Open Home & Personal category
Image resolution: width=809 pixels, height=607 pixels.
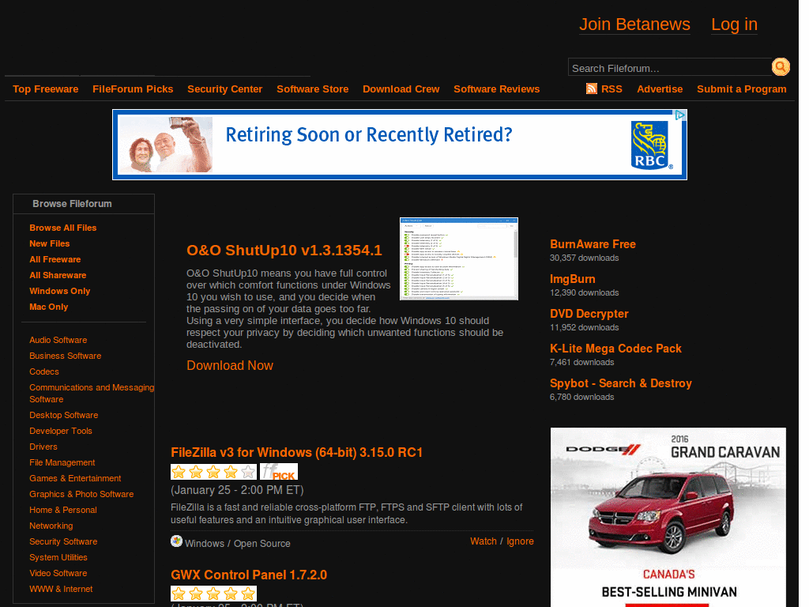click(x=63, y=510)
